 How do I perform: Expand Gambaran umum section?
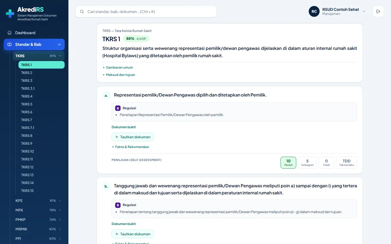pos(118,68)
